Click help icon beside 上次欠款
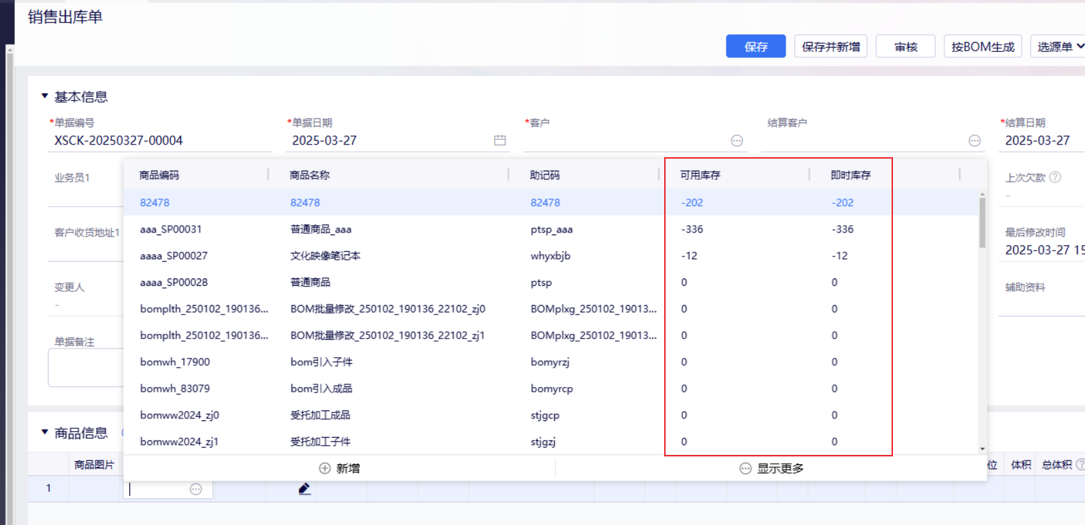The image size is (1085, 525). pos(1055,177)
